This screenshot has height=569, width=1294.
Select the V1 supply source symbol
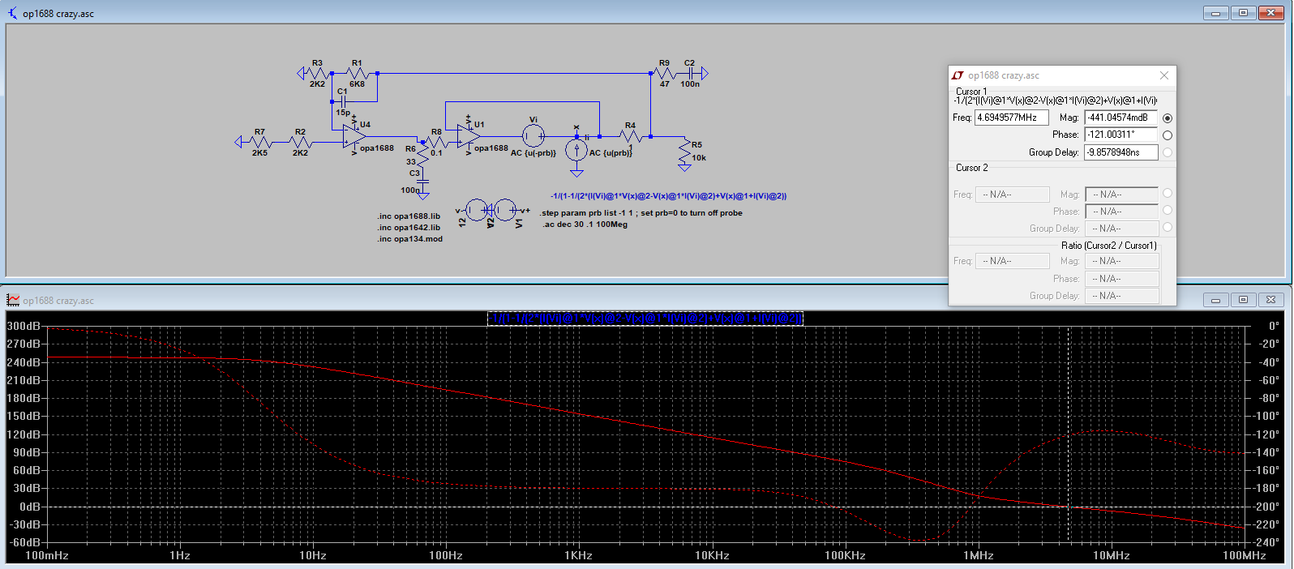click(x=505, y=210)
